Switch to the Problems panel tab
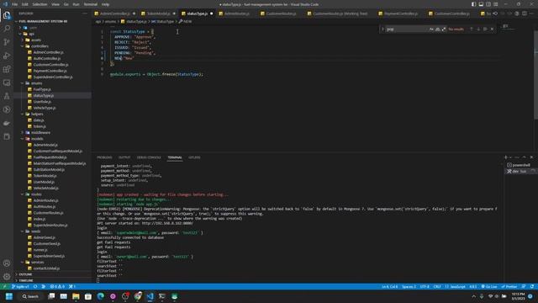Viewport: 538px width, 303px height. pyautogui.click(x=104, y=157)
